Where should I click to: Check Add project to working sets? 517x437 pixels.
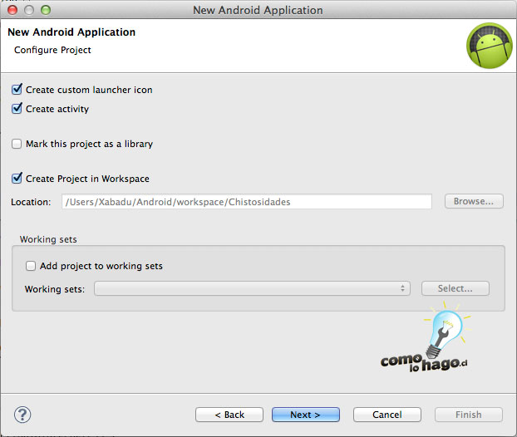coord(31,266)
